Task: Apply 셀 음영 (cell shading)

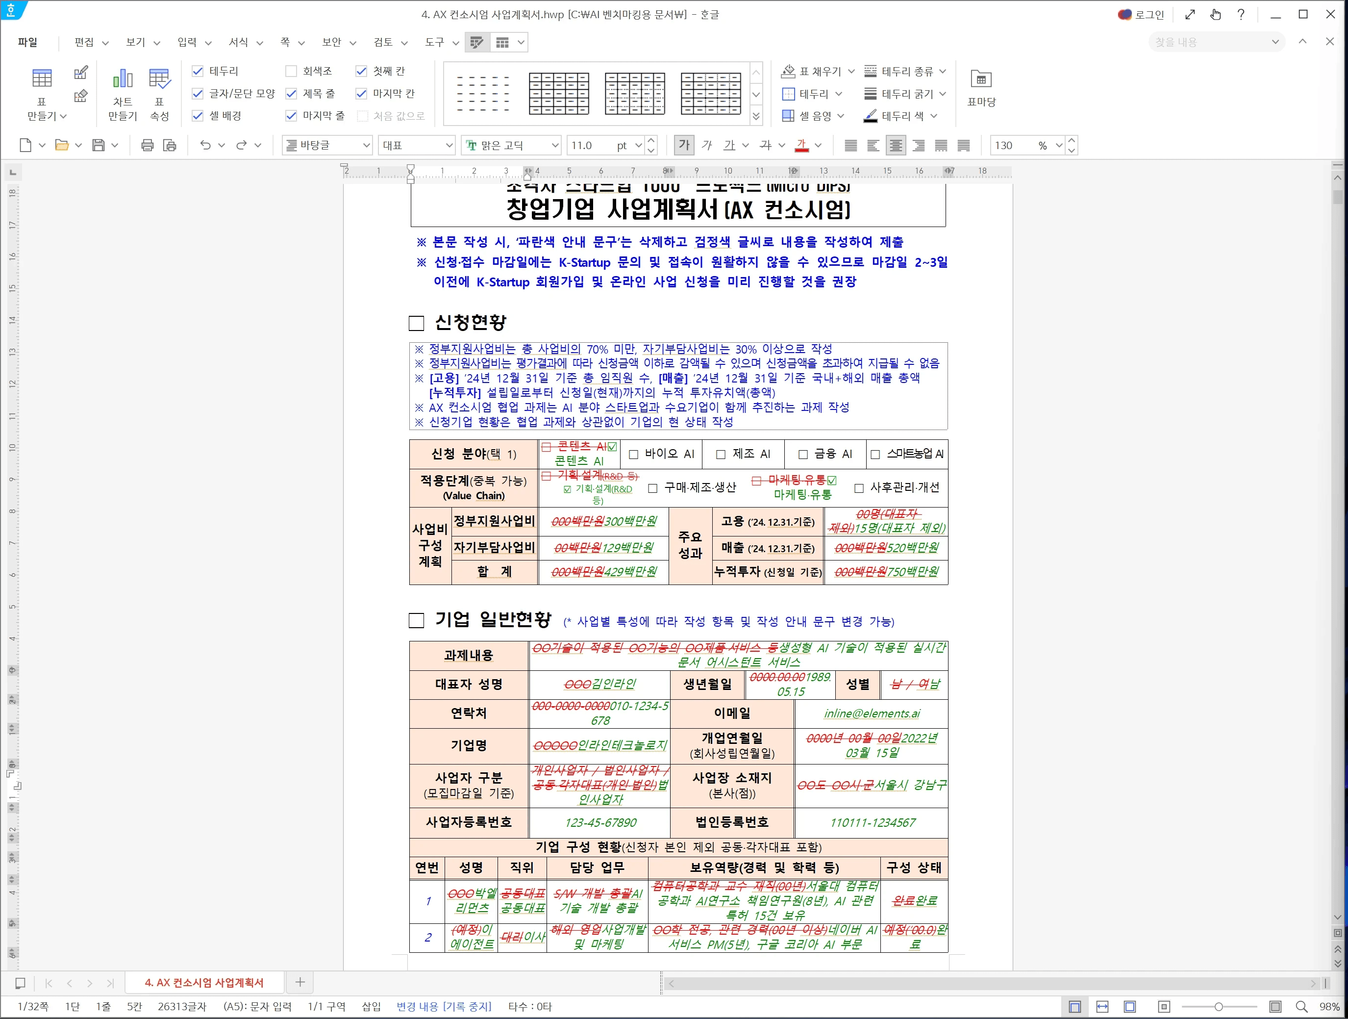Action: [x=810, y=115]
